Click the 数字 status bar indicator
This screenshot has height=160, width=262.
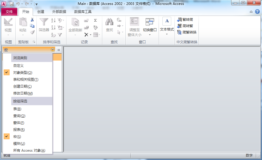point(249,155)
